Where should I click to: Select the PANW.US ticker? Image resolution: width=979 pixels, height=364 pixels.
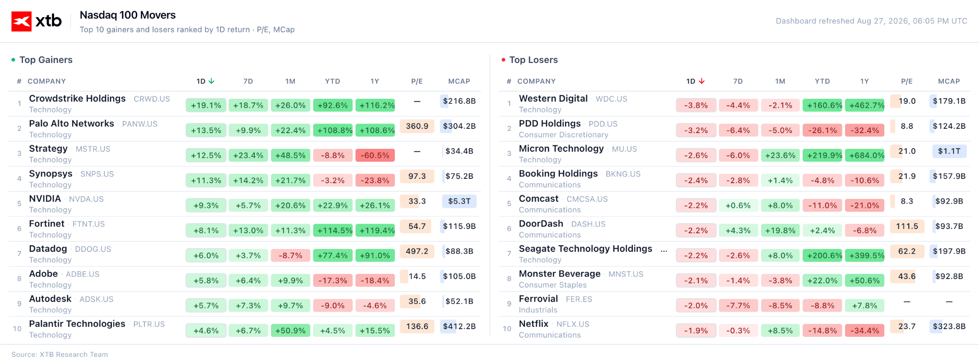tap(140, 124)
